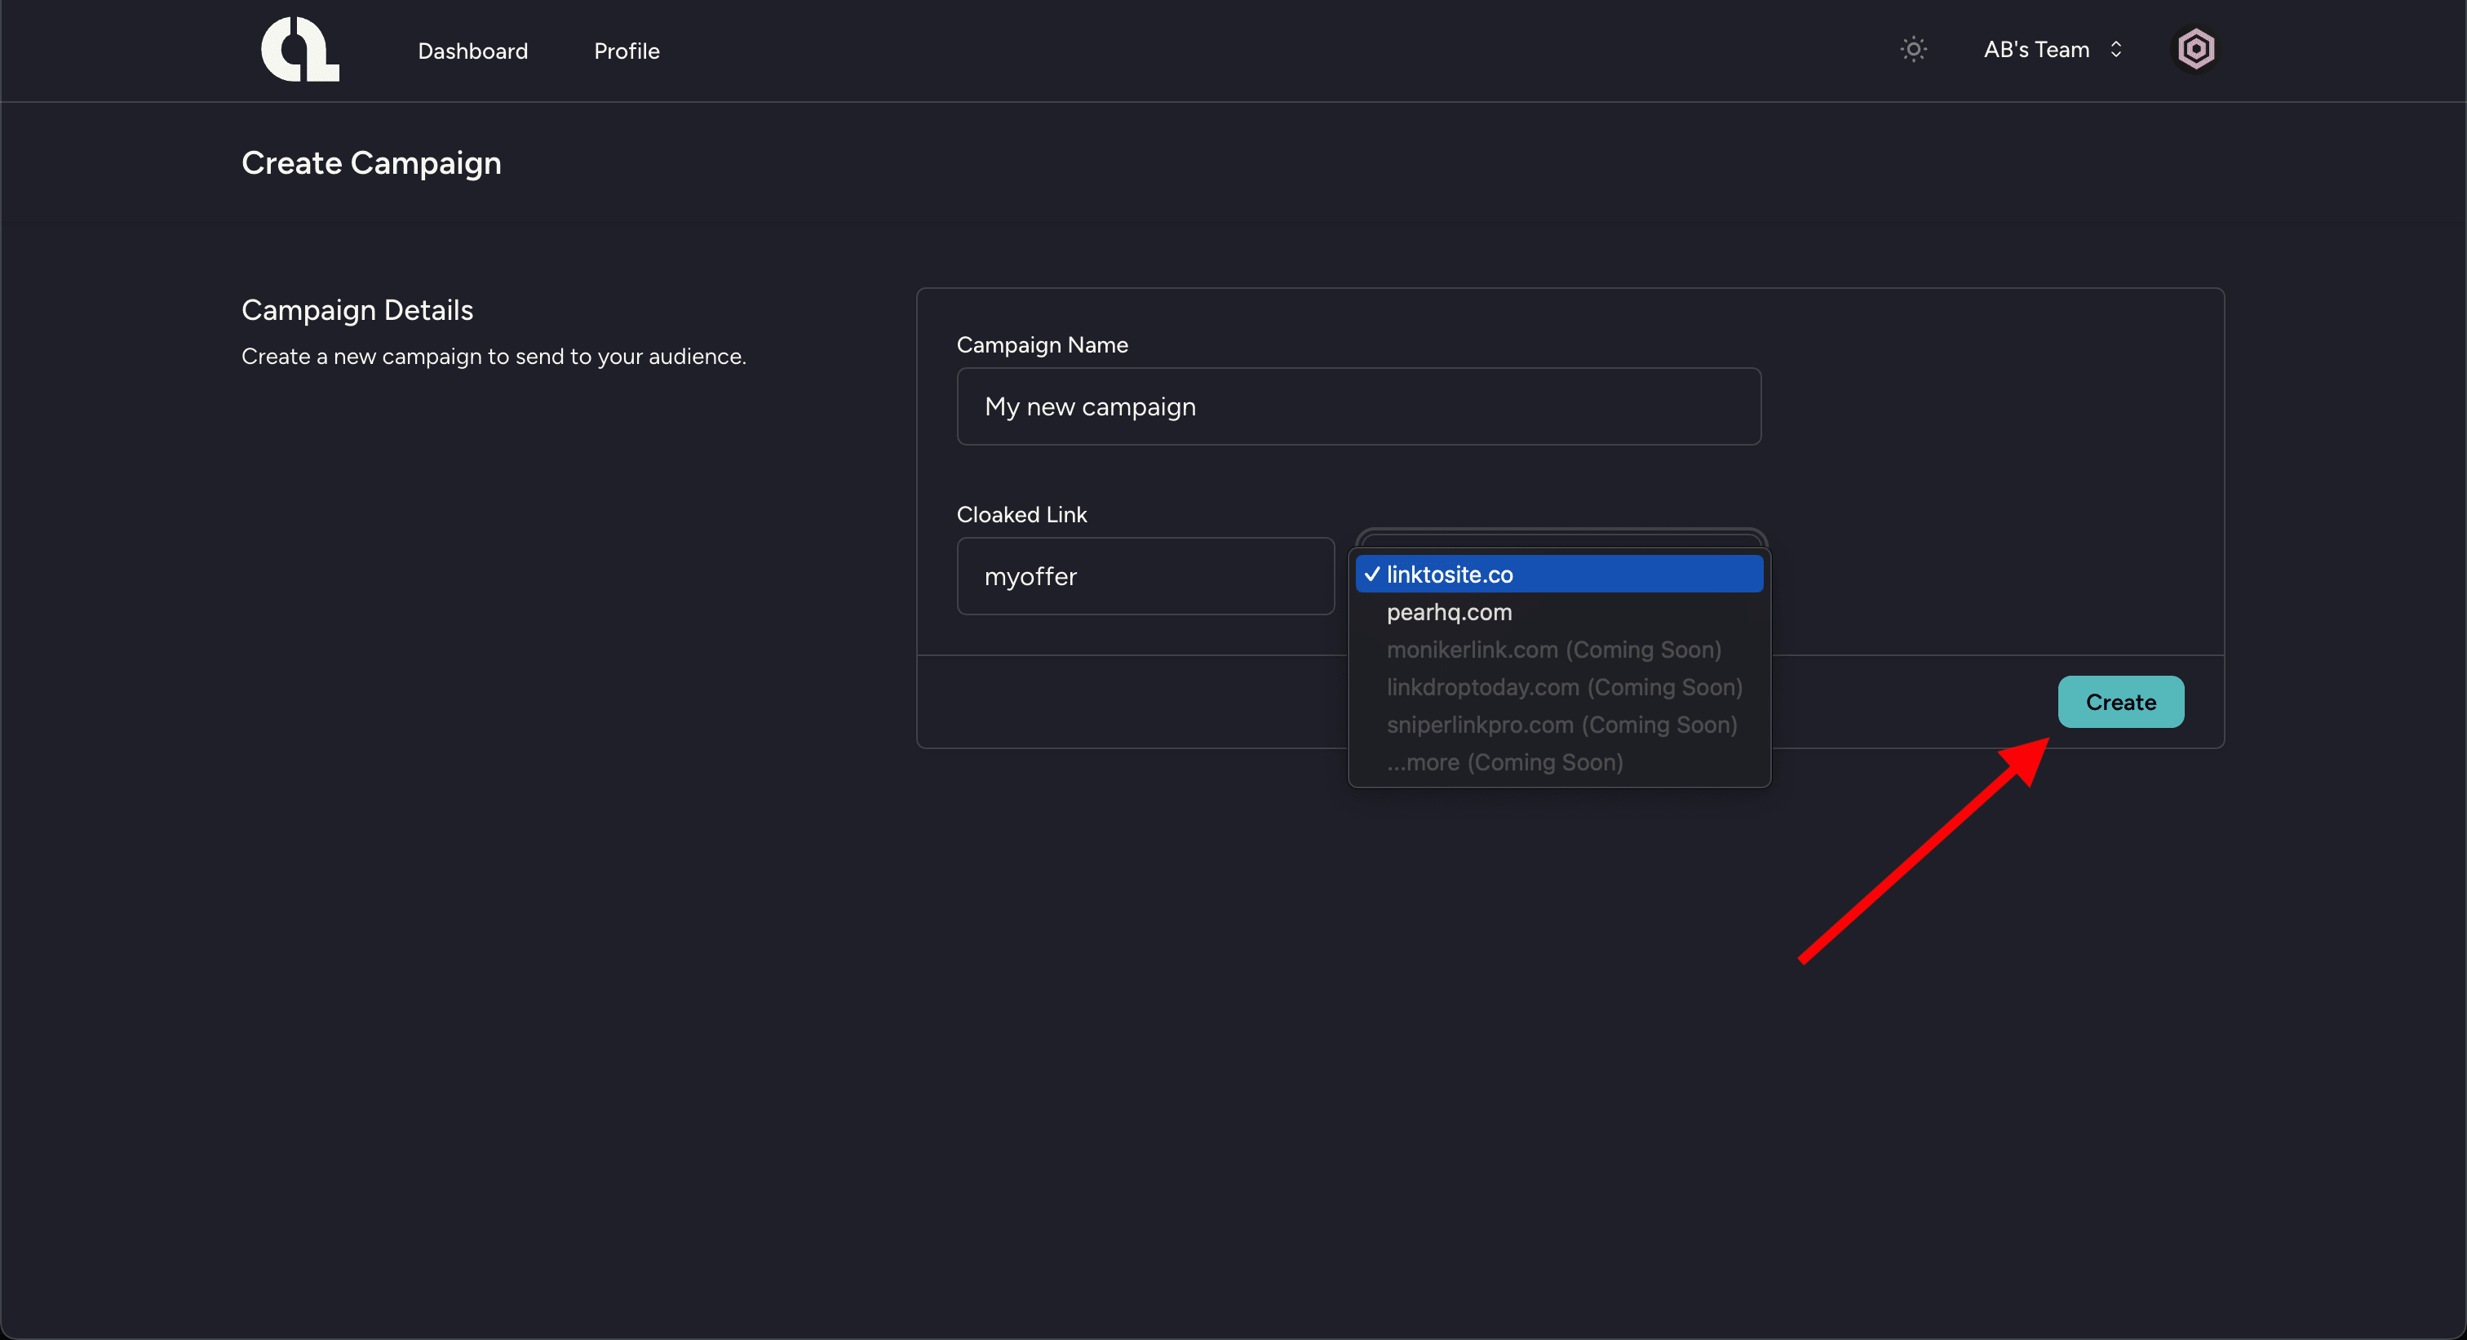The height and width of the screenshot is (1340, 2467).
Task: Click the Campaign Details section title
Action: 357,310
